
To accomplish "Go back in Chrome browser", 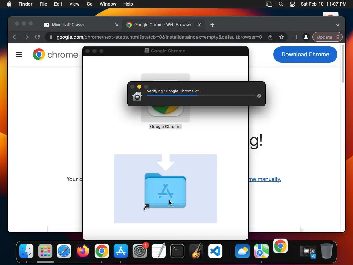I will pos(15,37).
